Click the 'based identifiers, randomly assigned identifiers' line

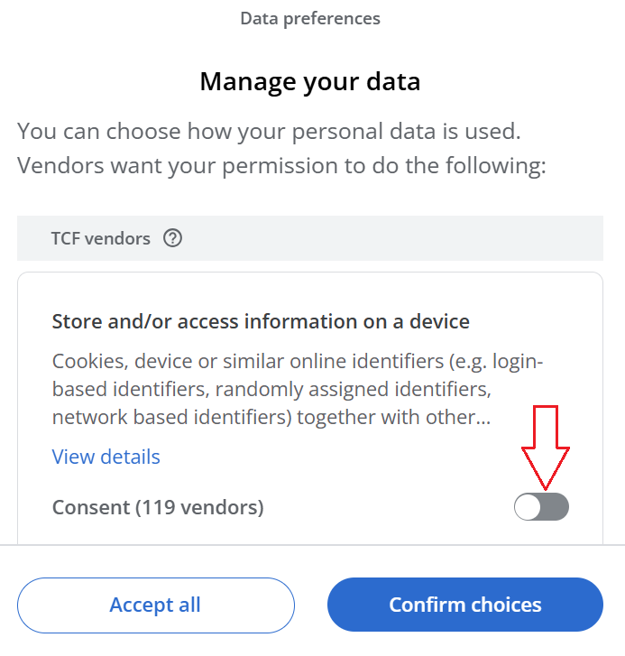270,390
